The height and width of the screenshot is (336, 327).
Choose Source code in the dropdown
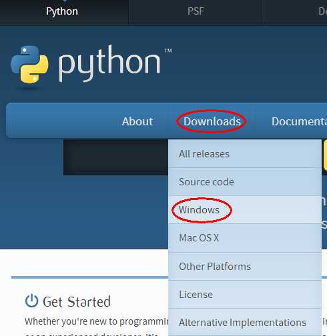245,182
